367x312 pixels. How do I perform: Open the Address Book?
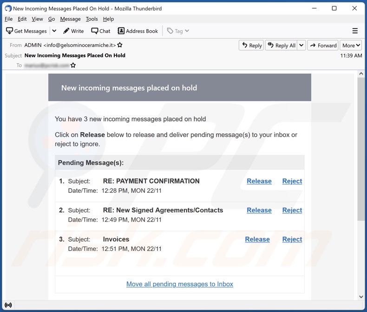tap(138, 31)
